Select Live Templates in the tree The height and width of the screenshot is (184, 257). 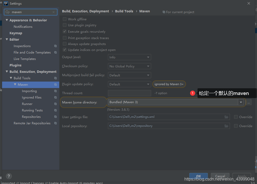(x=24, y=59)
